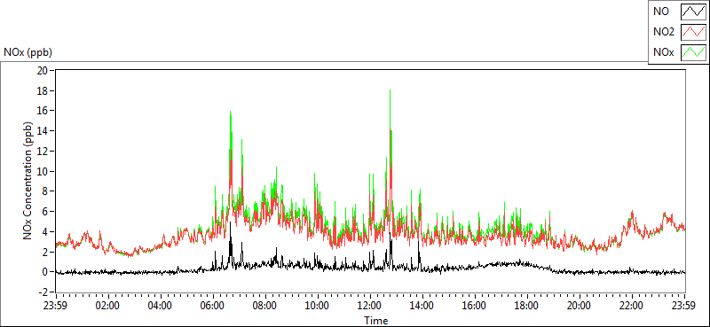Click the NO black line legend icon
Viewport: 710px width, 327px height.
click(693, 12)
